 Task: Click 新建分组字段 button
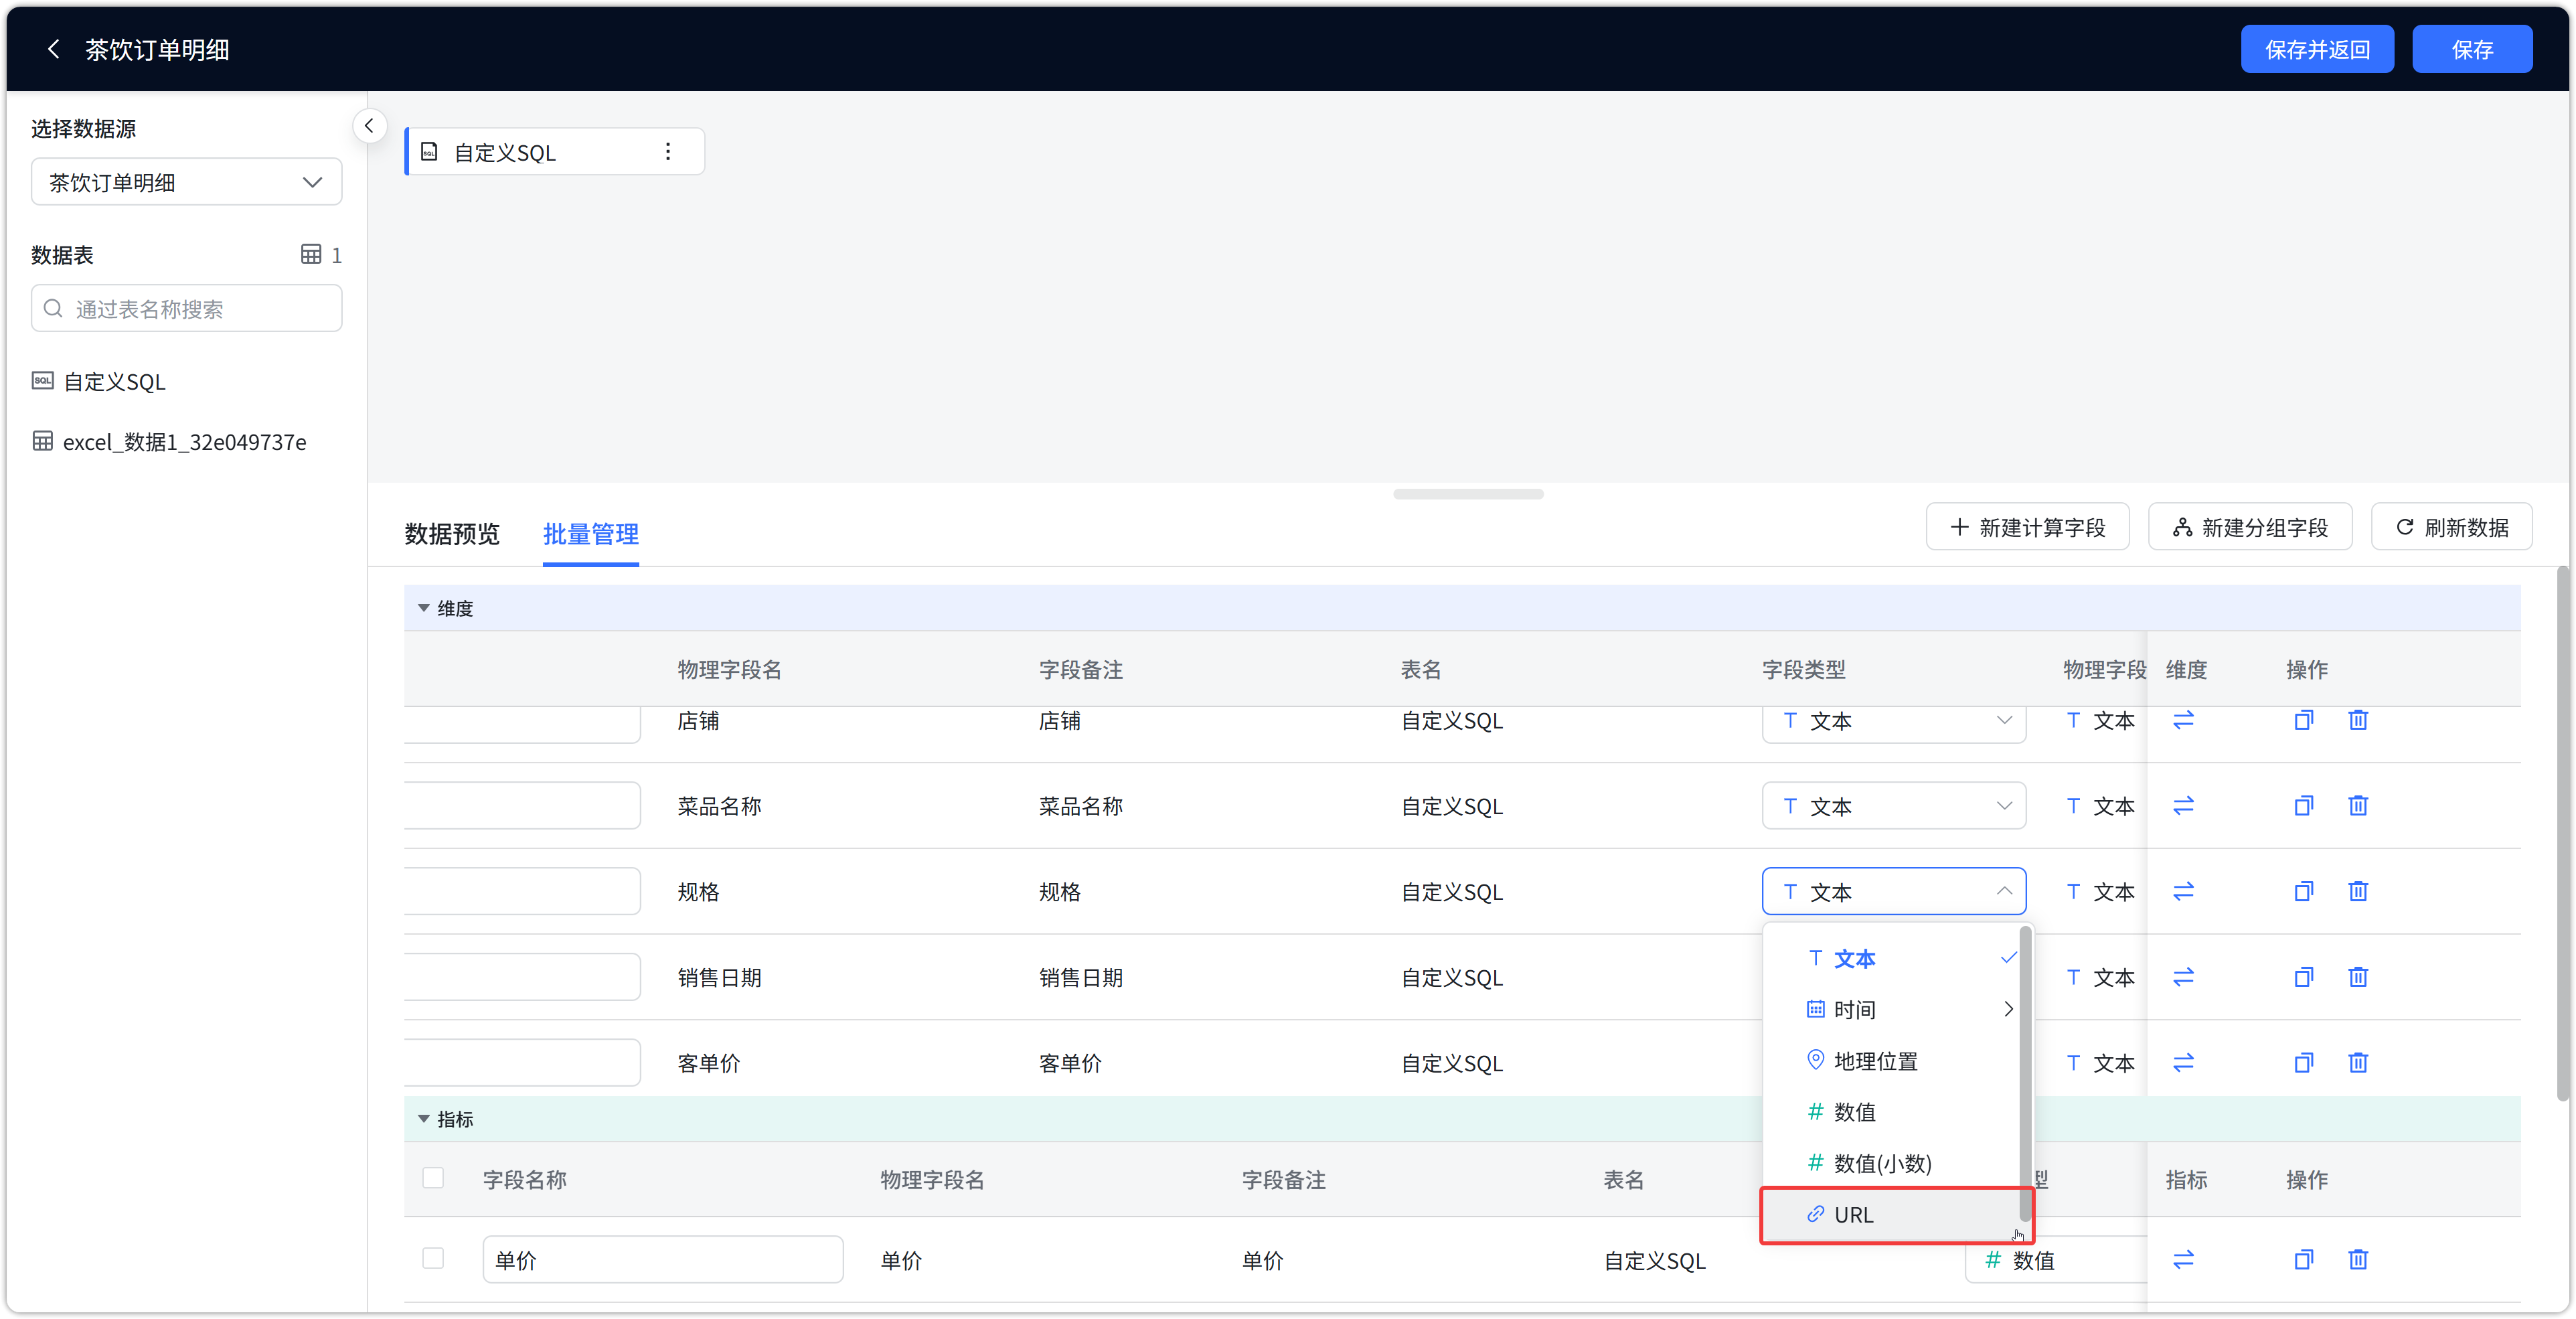pyautogui.click(x=2250, y=527)
